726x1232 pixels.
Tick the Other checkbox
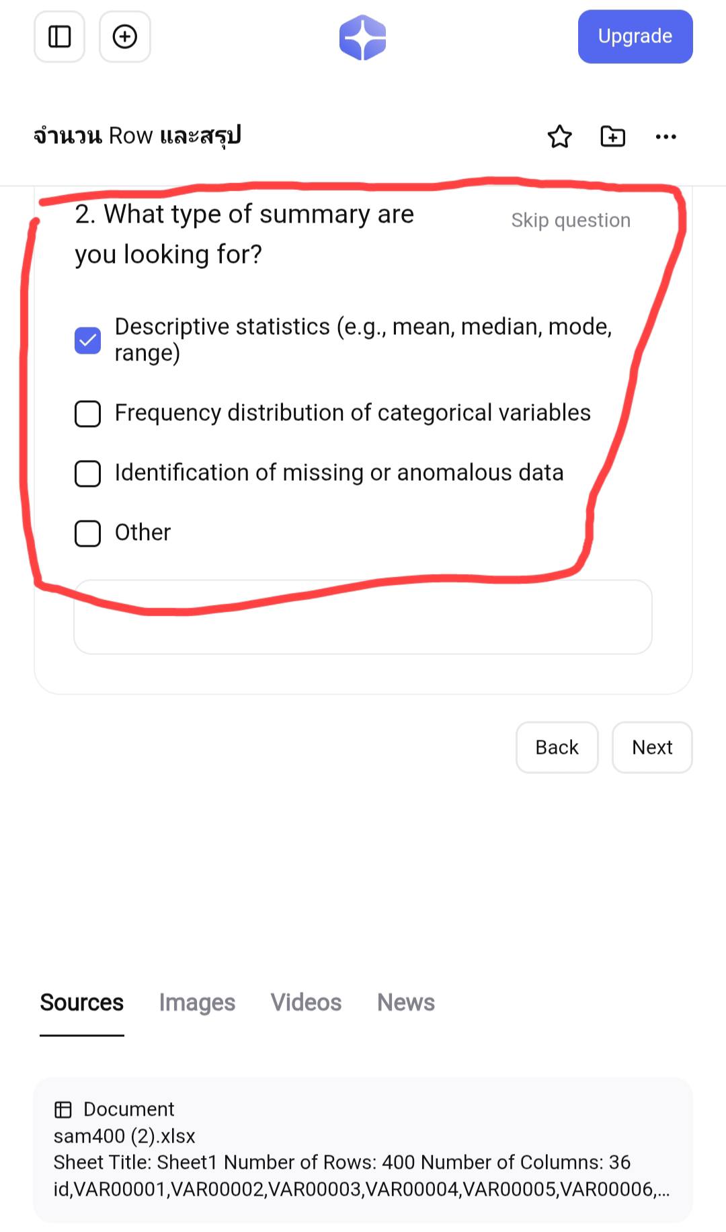click(87, 533)
